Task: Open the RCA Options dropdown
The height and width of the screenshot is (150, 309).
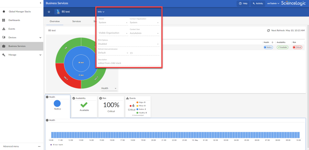Action: [128, 43]
